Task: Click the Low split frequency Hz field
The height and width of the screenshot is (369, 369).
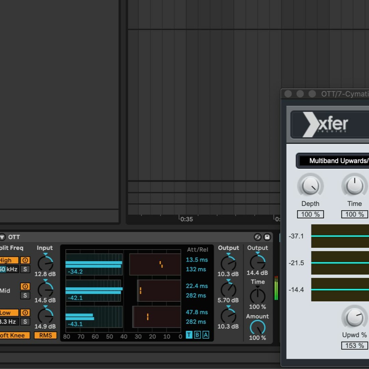Action: tap(9, 322)
